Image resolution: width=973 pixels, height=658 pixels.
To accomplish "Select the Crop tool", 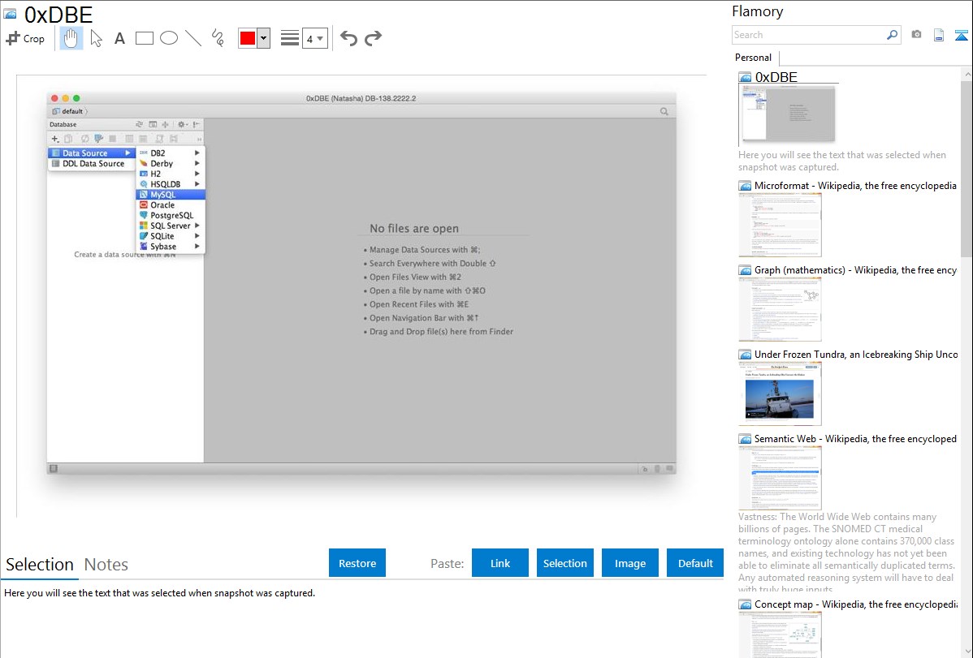I will coord(25,38).
